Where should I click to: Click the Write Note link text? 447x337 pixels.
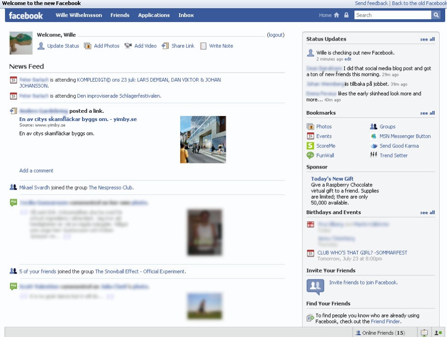coord(221,46)
